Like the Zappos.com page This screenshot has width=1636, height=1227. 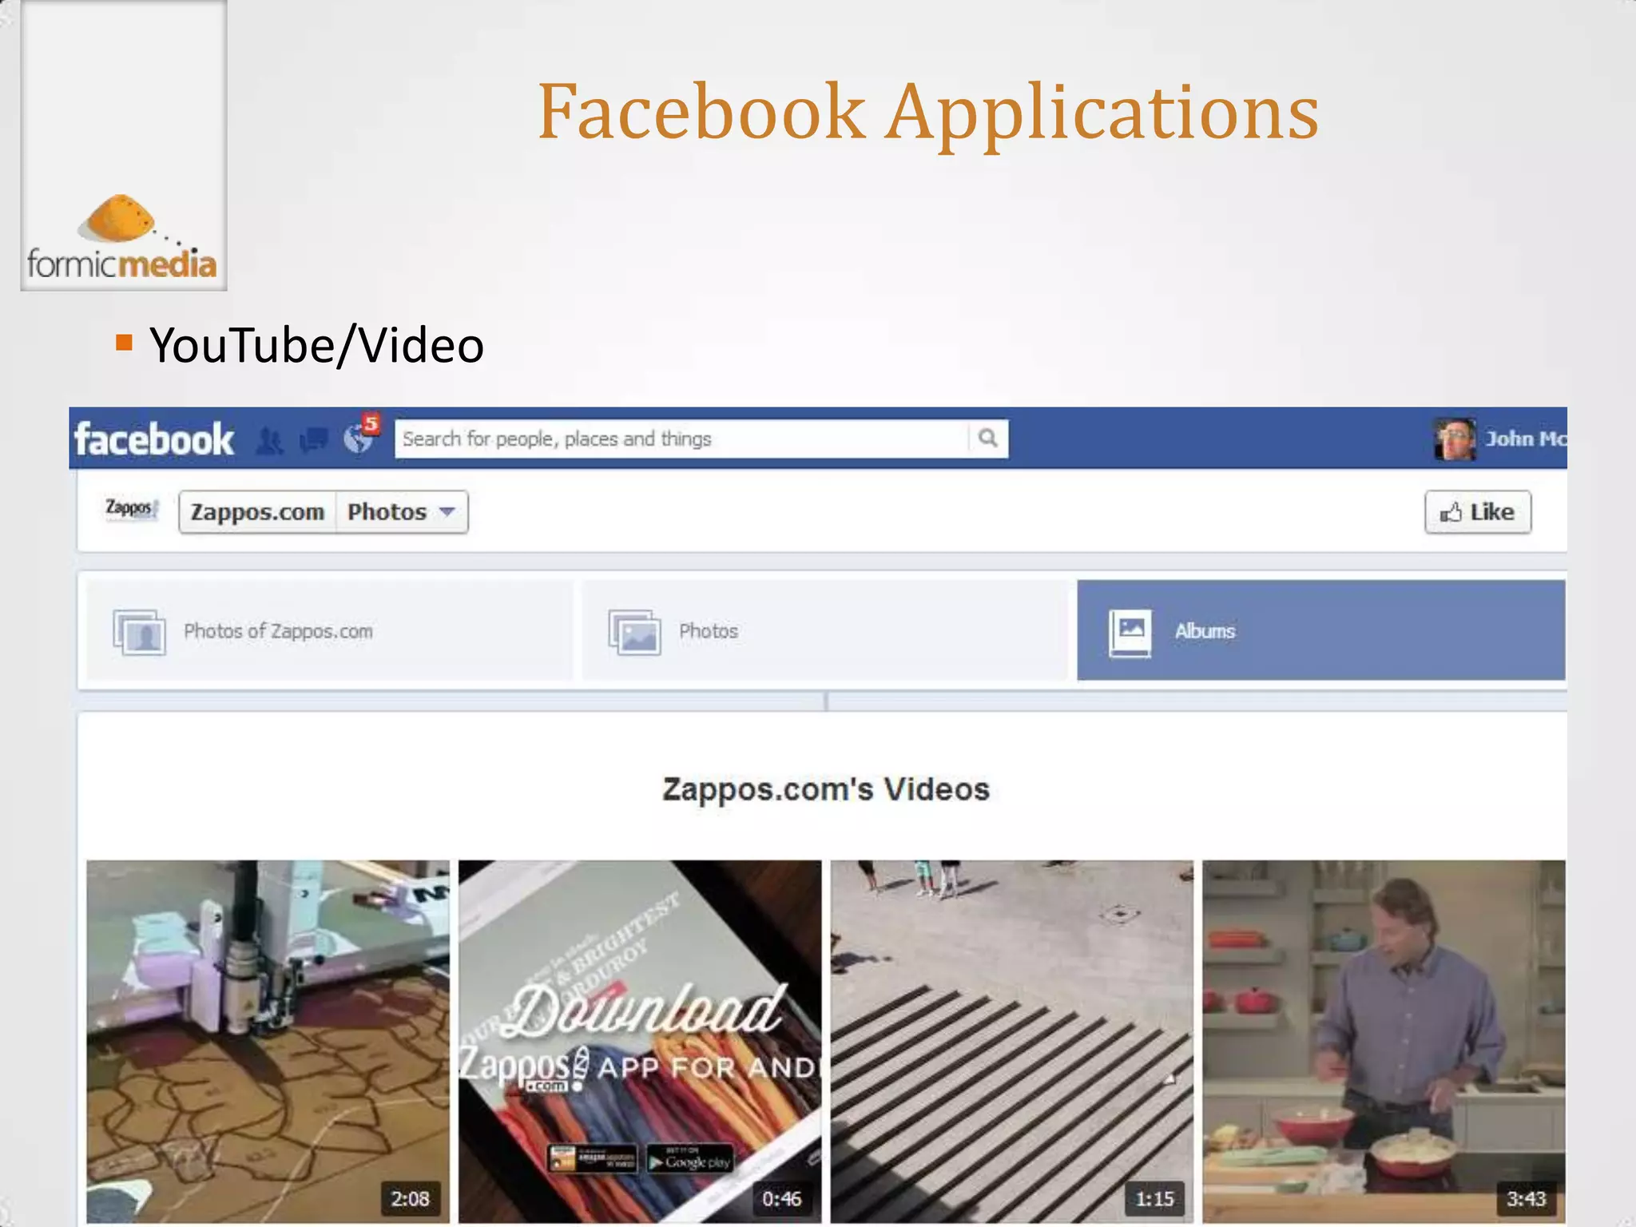coord(1478,512)
